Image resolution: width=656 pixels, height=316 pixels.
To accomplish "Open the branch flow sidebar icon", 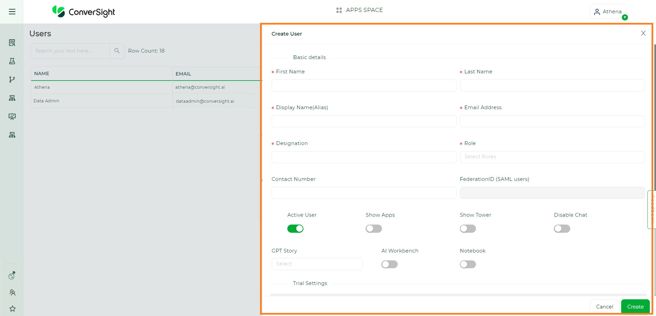I will point(12,80).
